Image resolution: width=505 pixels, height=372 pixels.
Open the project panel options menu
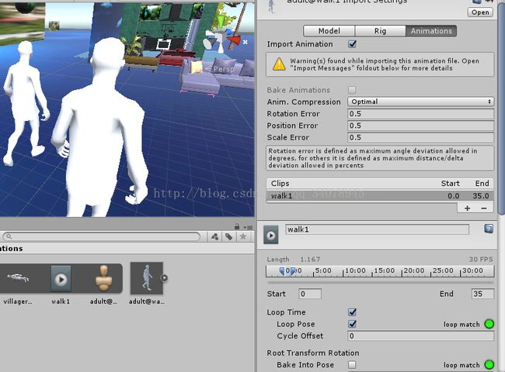click(x=249, y=227)
